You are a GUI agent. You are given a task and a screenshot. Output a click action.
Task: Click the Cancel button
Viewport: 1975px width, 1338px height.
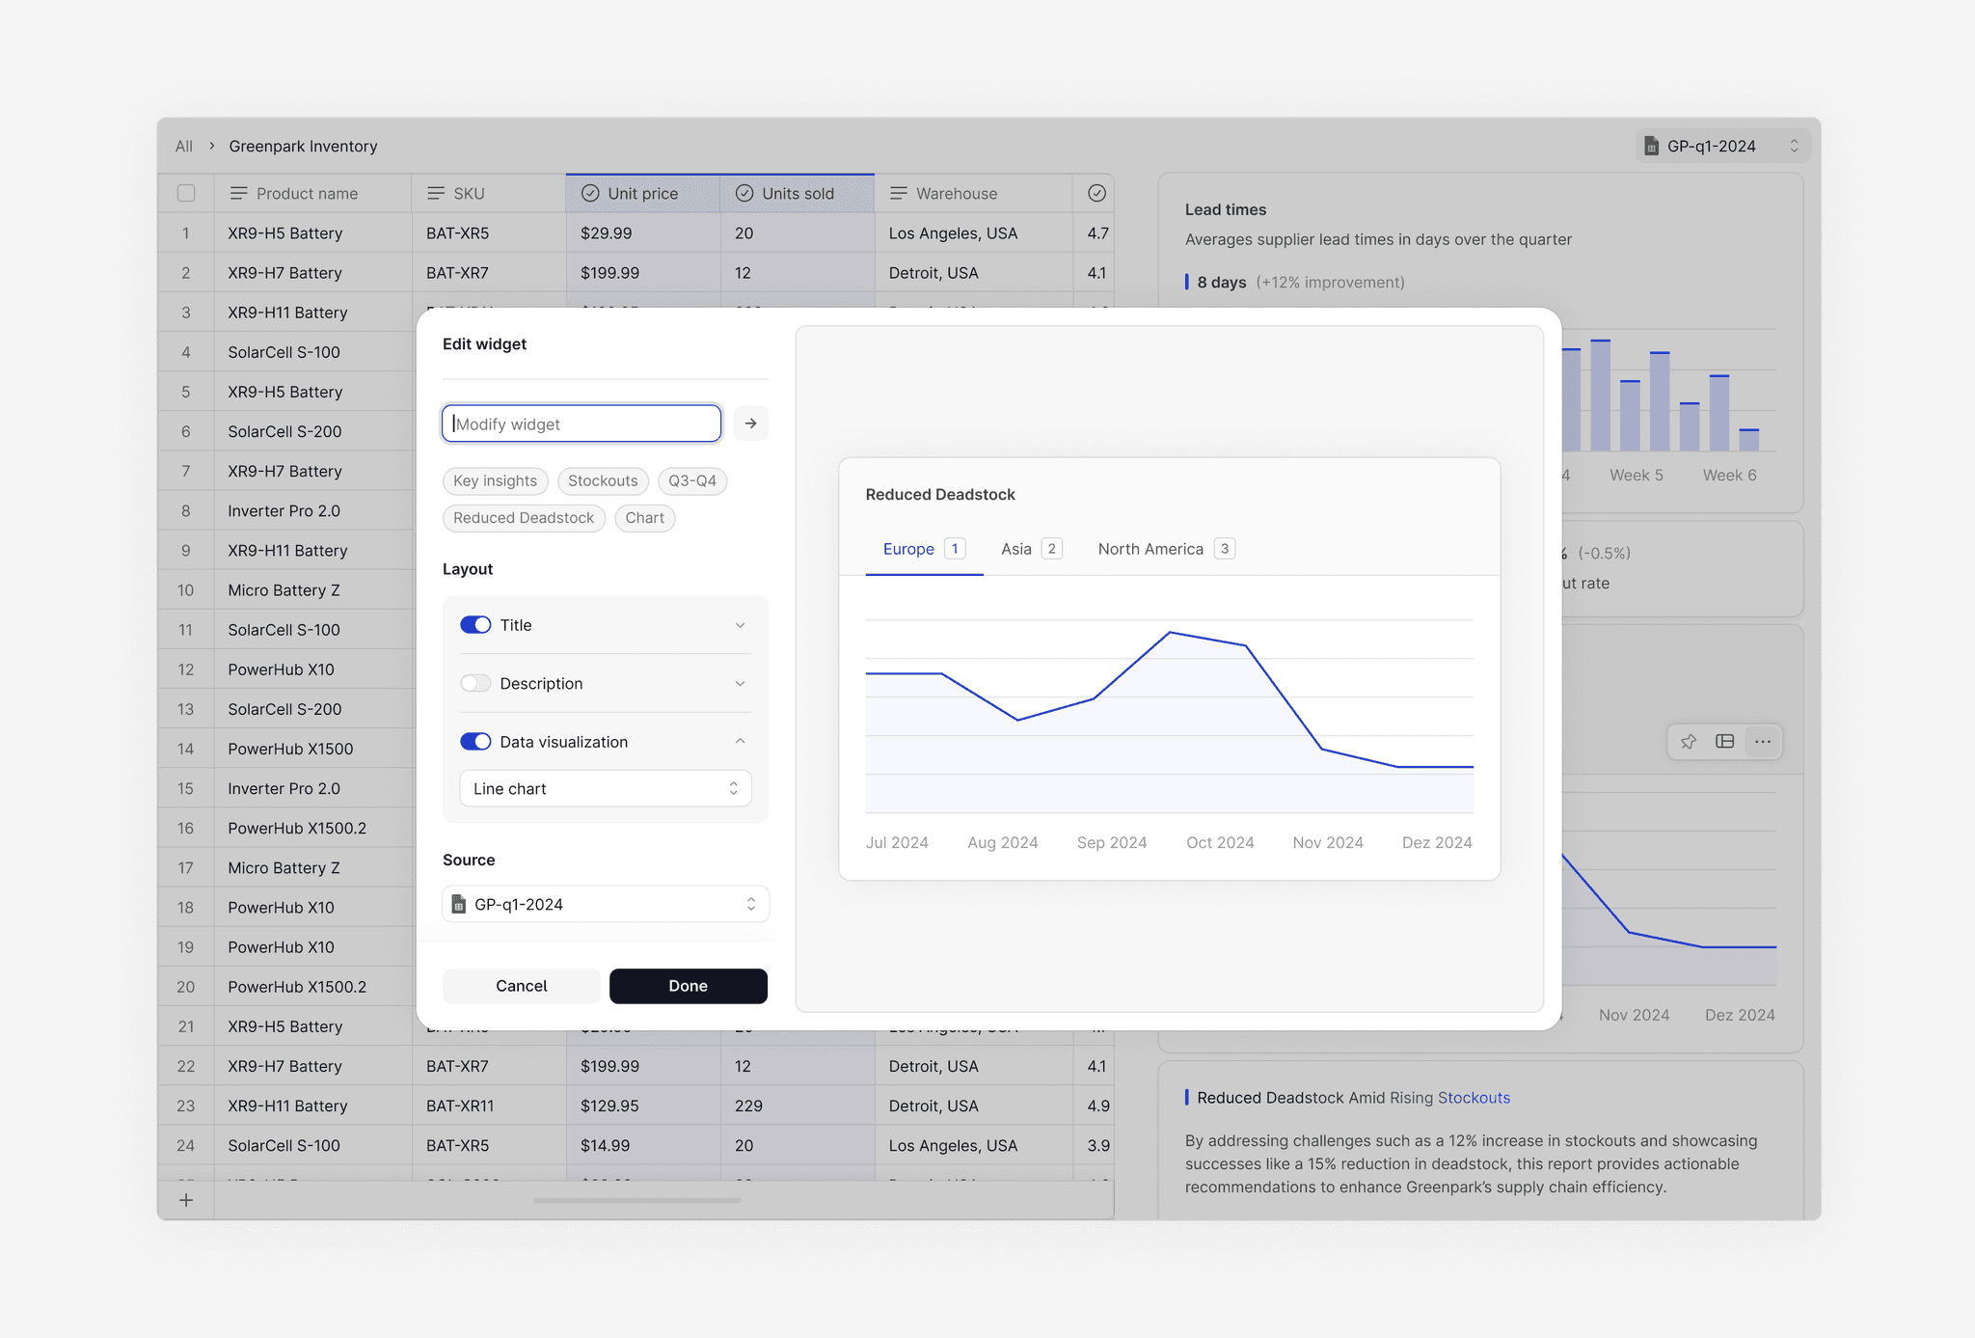pyautogui.click(x=521, y=986)
